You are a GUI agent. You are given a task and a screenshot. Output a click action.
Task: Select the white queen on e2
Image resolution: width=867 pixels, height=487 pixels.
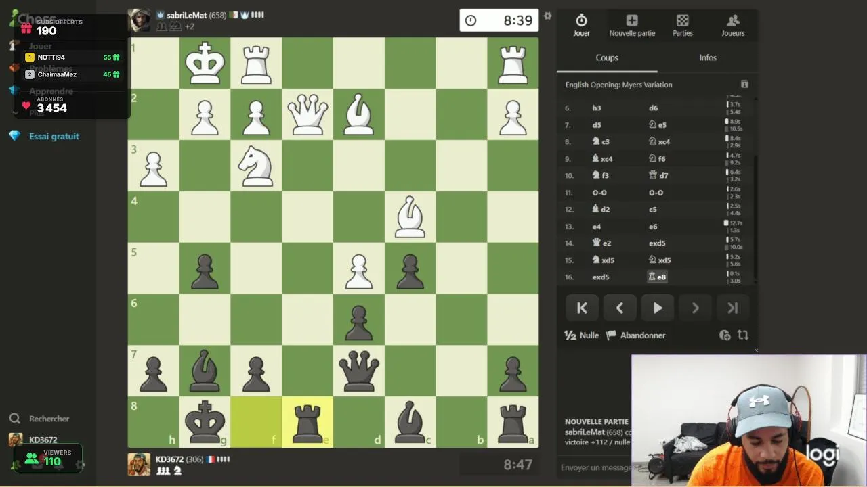[308, 114]
